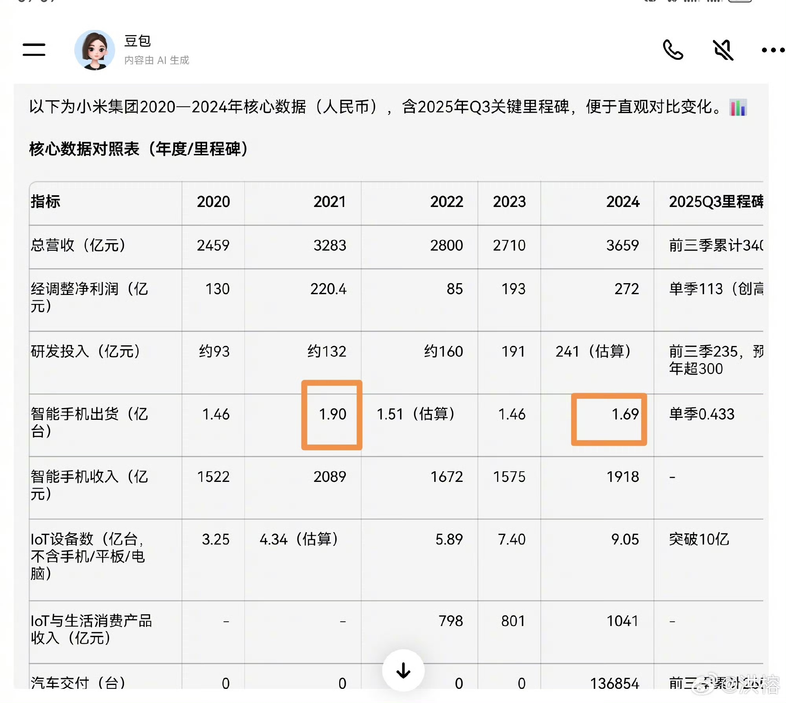Click the highlighted 1.90 shipment cell
The image size is (786, 703).
tap(332, 414)
